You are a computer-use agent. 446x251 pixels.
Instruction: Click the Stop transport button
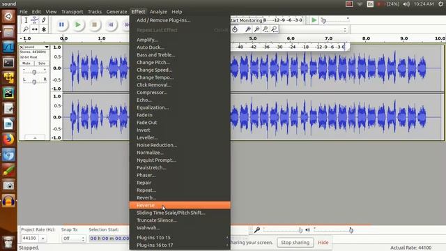point(94,25)
